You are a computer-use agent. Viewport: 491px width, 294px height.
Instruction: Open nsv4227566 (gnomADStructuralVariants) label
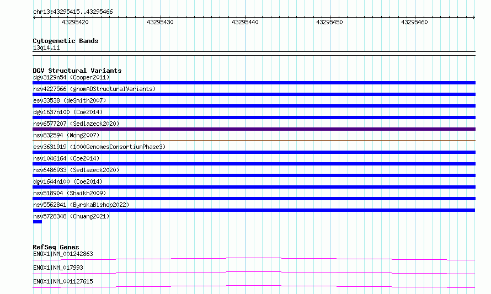click(x=94, y=89)
